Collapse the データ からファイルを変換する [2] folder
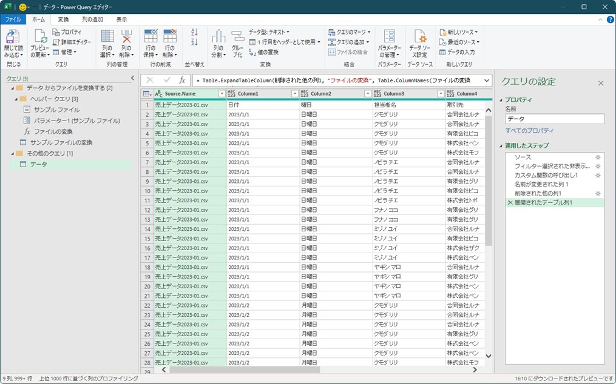 click(x=13, y=88)
